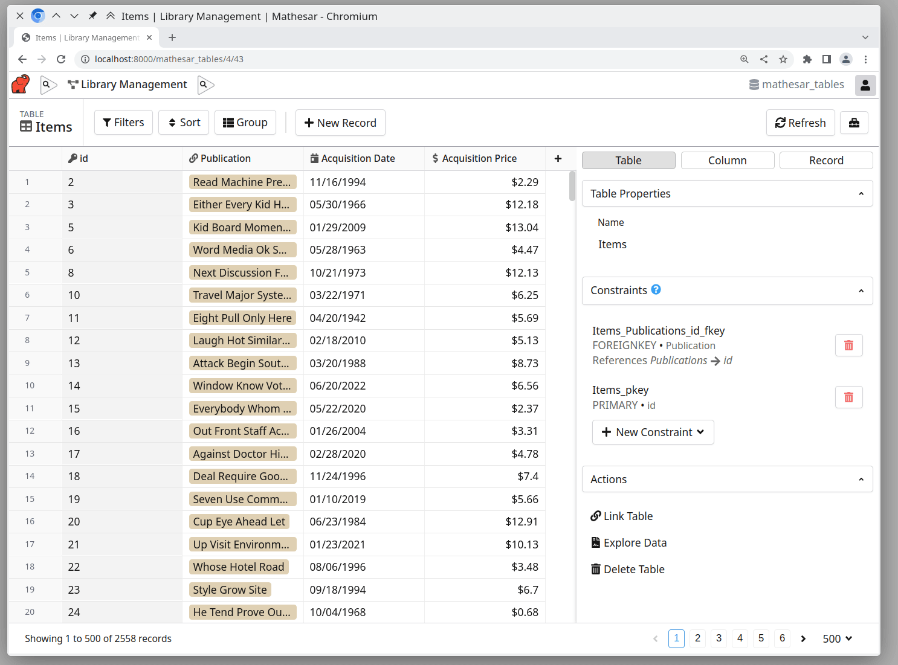Go to page 4

coord(740,638)
